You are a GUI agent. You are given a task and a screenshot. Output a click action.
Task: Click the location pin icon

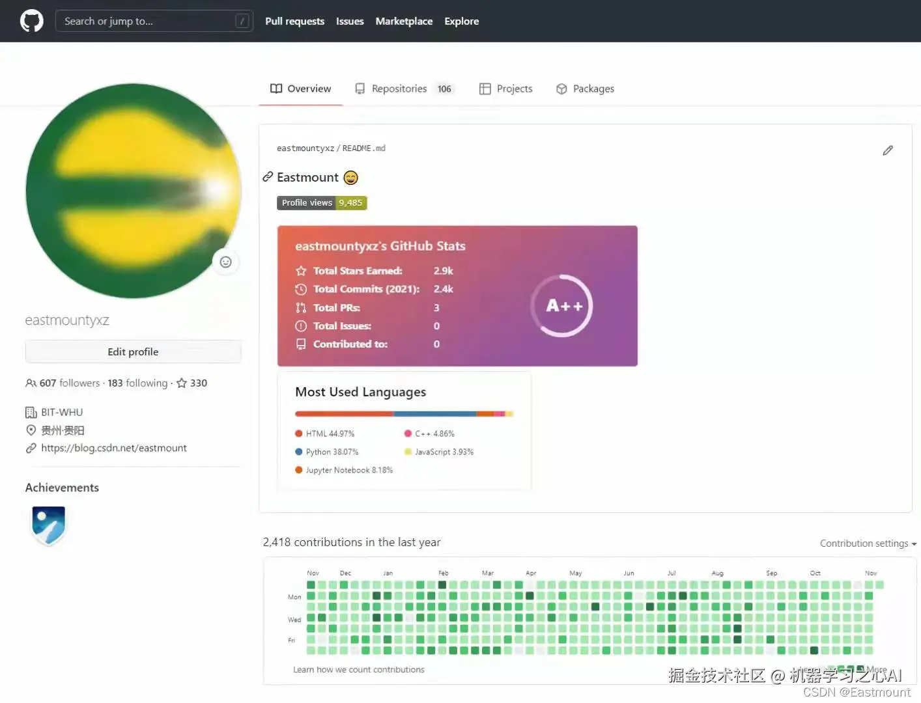[x=31, y=430]
